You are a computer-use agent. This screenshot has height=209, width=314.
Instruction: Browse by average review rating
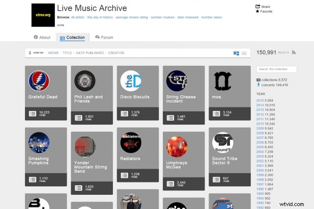coord(132,17)
